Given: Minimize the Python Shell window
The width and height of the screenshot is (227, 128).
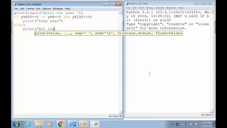Looking at the screenshot, I should click(x=197, y=4).
